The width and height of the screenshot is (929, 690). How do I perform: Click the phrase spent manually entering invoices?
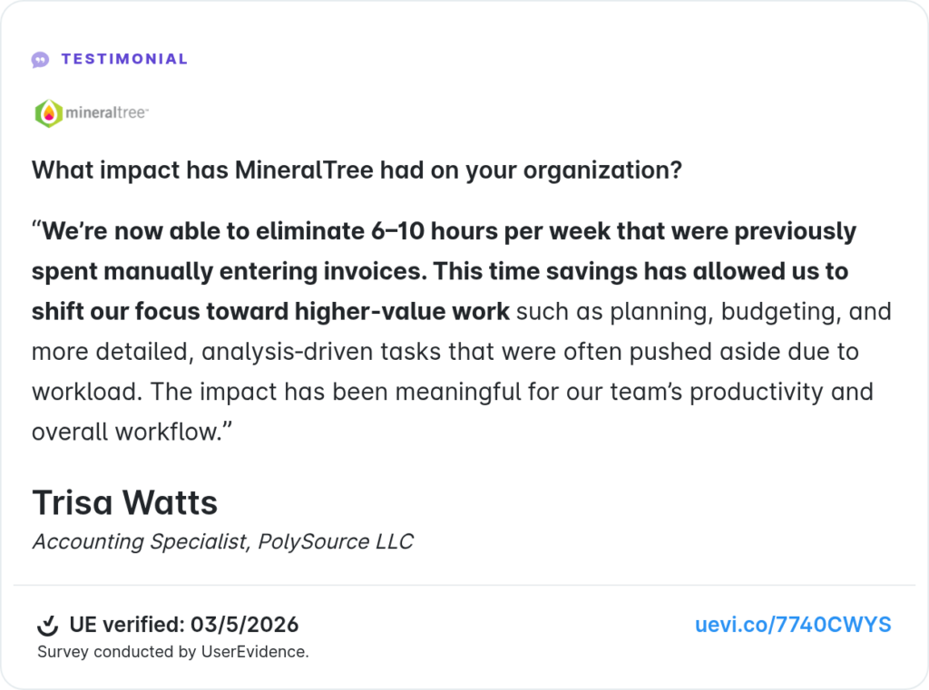(229, 271)
